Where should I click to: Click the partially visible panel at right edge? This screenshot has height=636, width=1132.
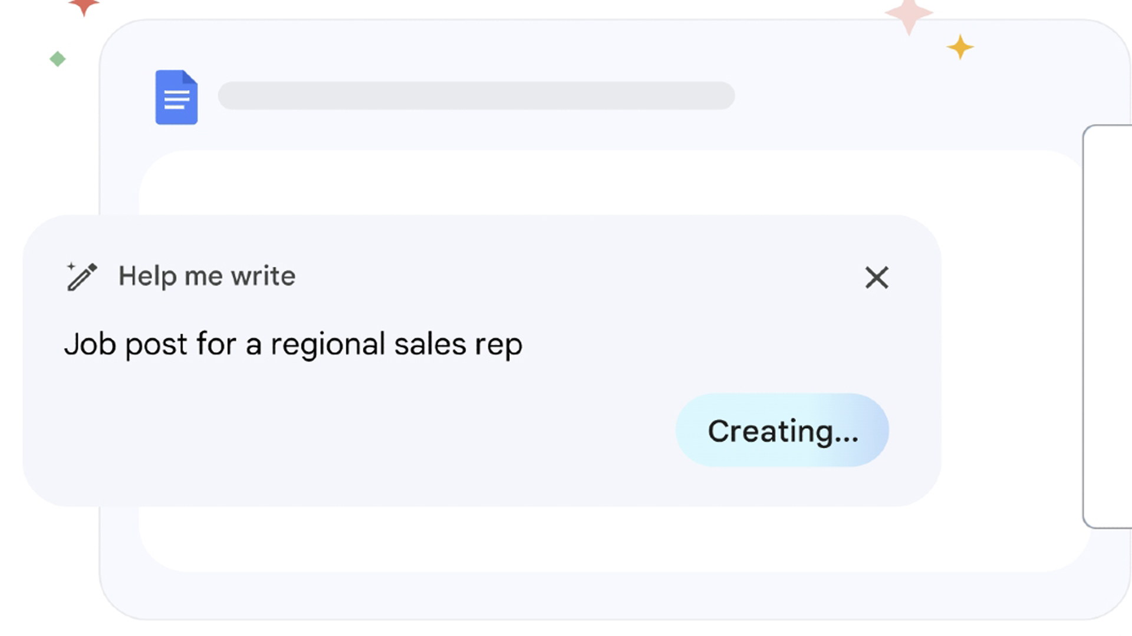pos(1108,327)
